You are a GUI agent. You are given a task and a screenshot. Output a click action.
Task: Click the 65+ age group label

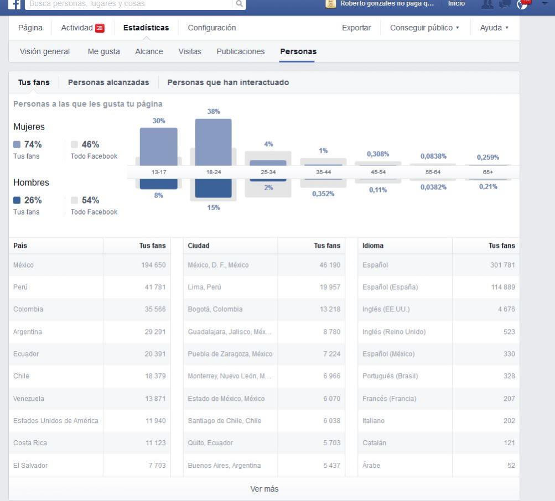point(487,173)
